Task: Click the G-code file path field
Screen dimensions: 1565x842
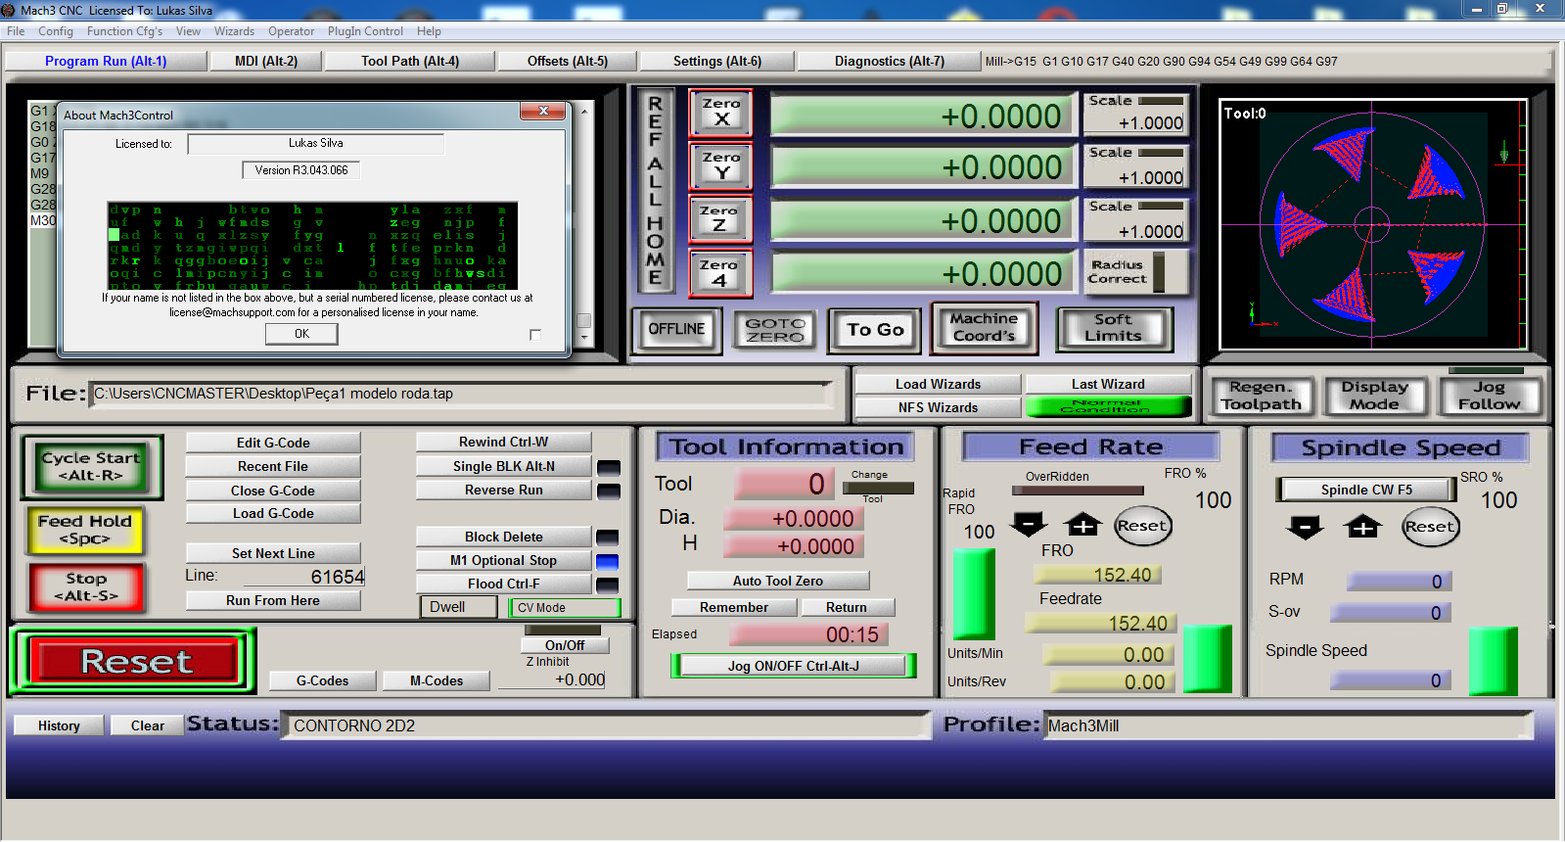Action: (462, 394)
